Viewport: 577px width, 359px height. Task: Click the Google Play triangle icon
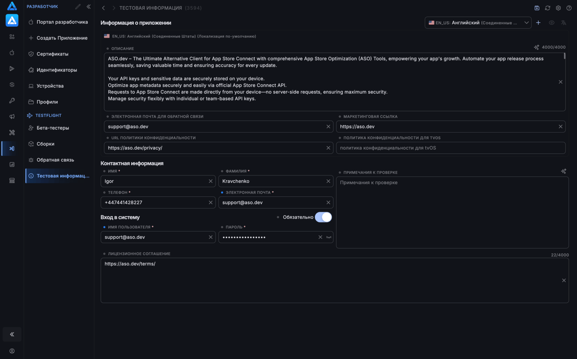[12, 69]
